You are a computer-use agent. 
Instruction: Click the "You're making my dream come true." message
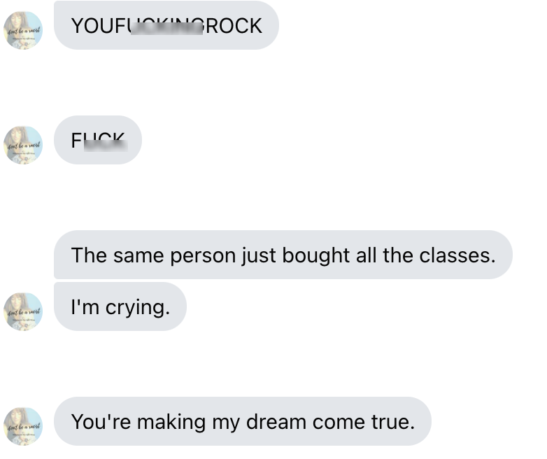click(x=243, y=421)
